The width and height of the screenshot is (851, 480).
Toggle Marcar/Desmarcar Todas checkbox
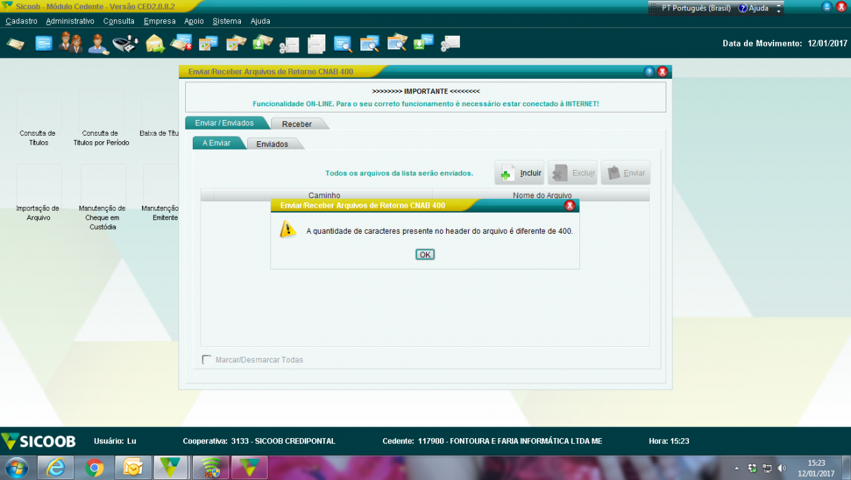[x=207, y=359]
